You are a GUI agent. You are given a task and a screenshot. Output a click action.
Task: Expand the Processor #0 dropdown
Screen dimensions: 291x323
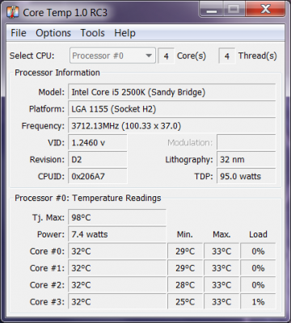coord(112,56)
